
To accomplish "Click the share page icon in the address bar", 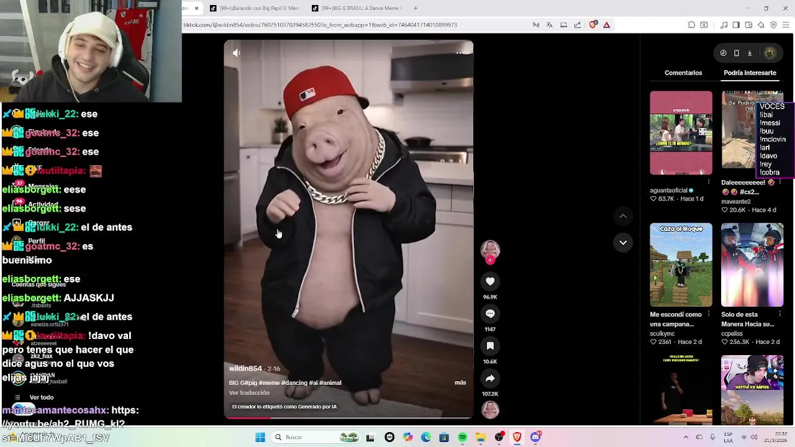I will coord(578,25).
